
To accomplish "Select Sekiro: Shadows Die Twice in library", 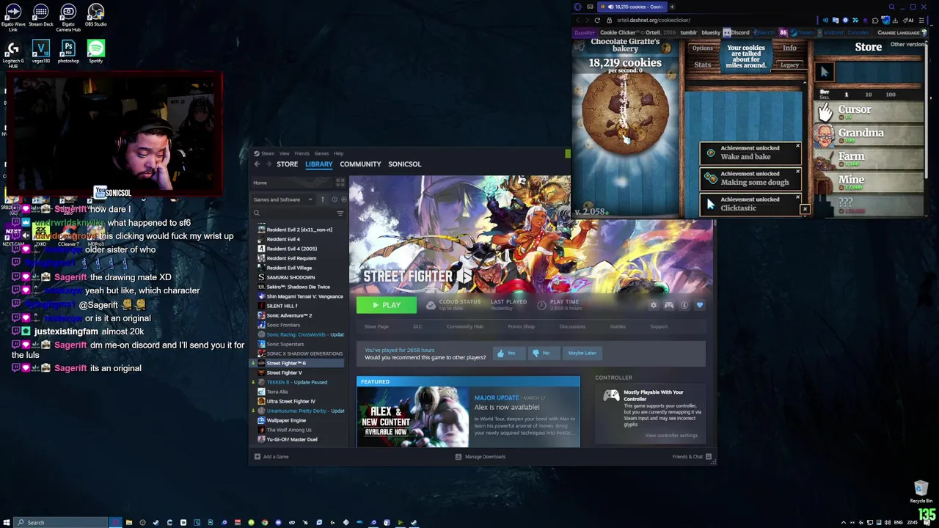I will click(x=298, y=287).
